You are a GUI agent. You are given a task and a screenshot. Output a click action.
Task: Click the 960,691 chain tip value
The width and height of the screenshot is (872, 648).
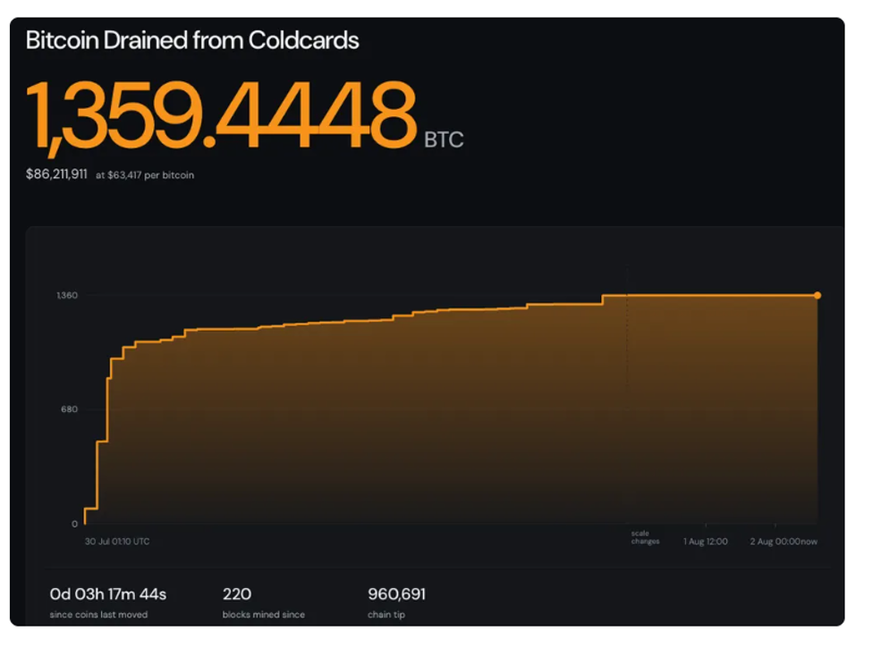pos(396,594)
